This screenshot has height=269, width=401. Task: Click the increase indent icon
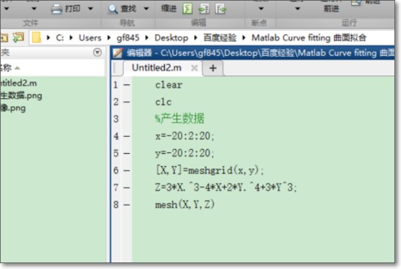204,9
